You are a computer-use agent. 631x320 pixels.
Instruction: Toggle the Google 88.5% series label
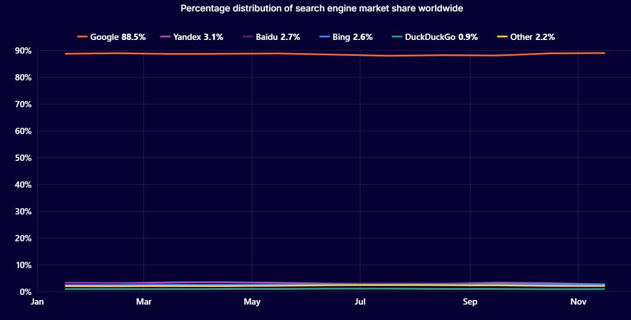point(118,37)
